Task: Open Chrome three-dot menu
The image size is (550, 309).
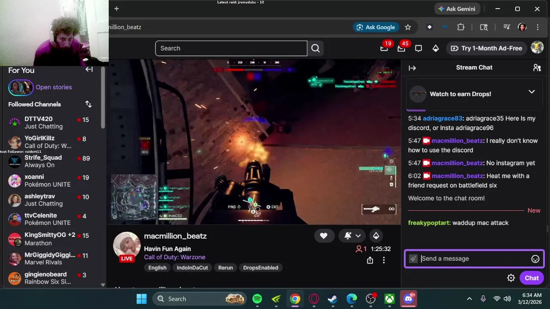Action: (538, 27)
